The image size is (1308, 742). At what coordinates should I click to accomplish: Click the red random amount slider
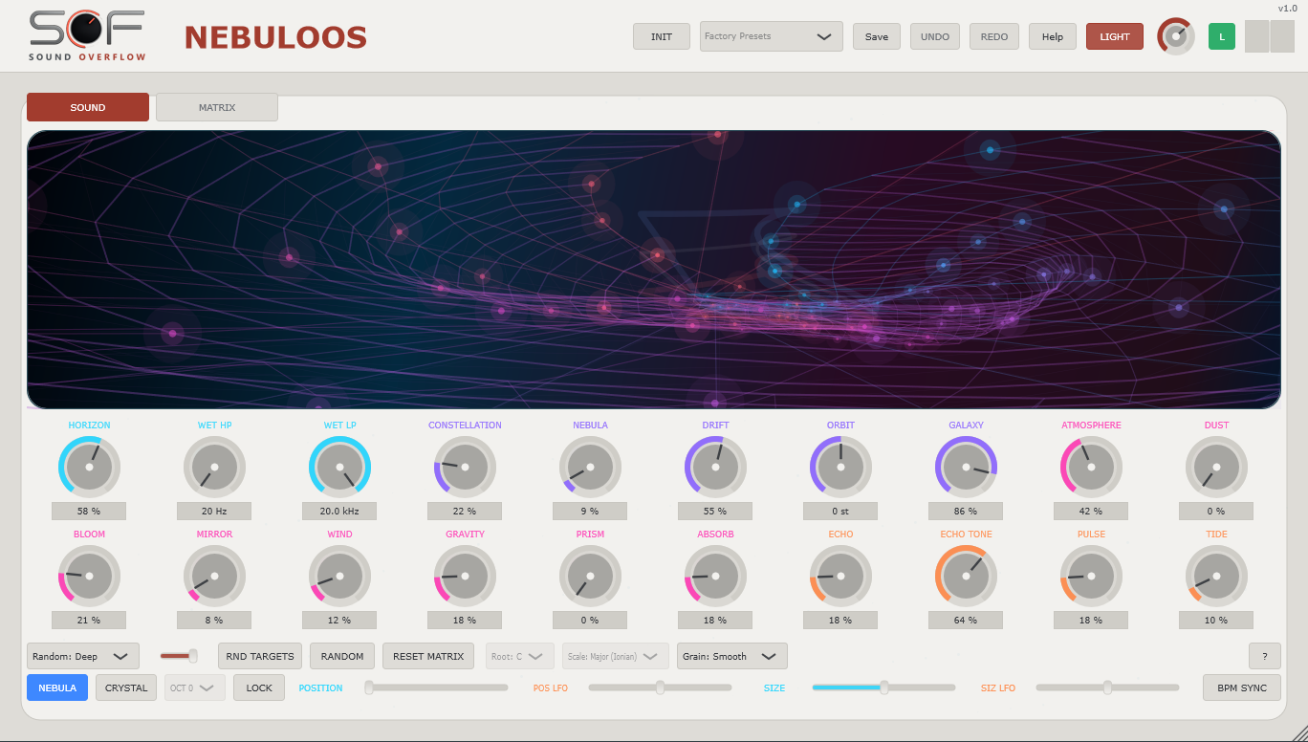coord(179,656)
